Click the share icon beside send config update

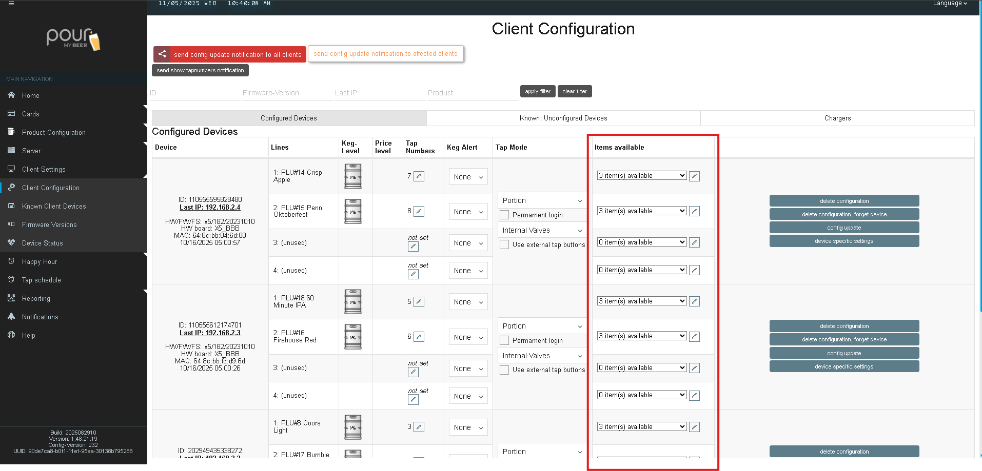[162, 54]
